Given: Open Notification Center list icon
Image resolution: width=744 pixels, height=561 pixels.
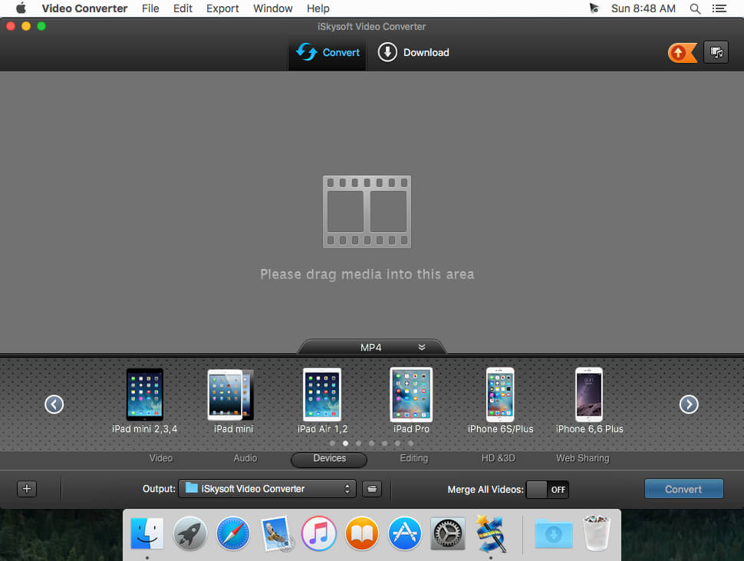Looking at the screenshot, I should tap(719, 8).
